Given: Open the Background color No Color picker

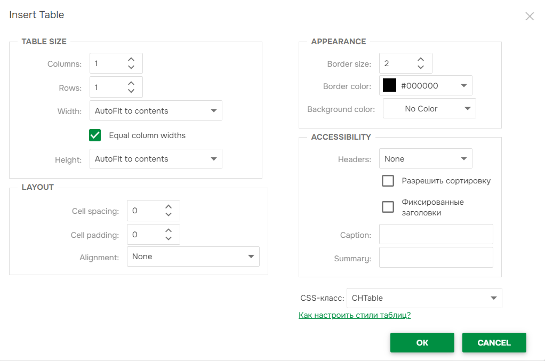Looking at the screenshot, I should (429, 109).
